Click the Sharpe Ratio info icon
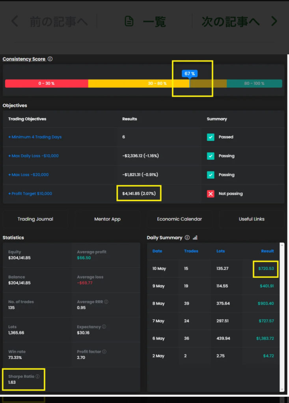 (x=37, y=376)
